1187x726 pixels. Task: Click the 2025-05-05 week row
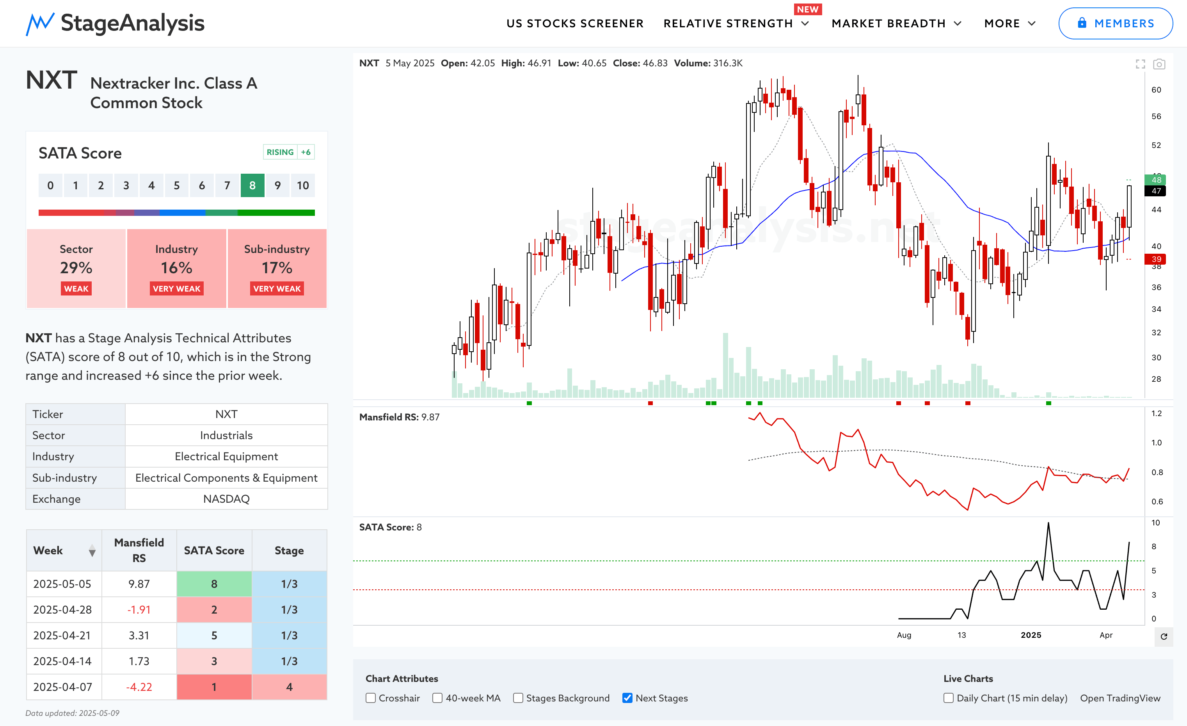click(176, 584)
